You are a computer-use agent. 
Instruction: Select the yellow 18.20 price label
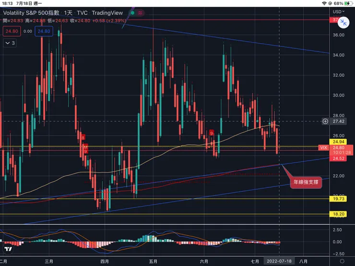tap(338, 214)
